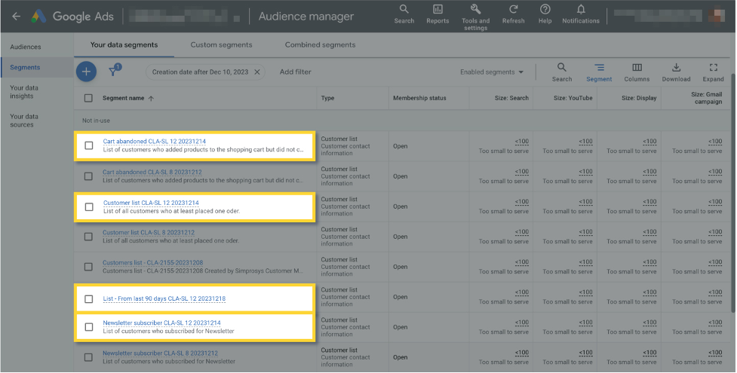Click the Size: Display column header
Viewport: 737px width, 373px height.
(x=639, y=98)
